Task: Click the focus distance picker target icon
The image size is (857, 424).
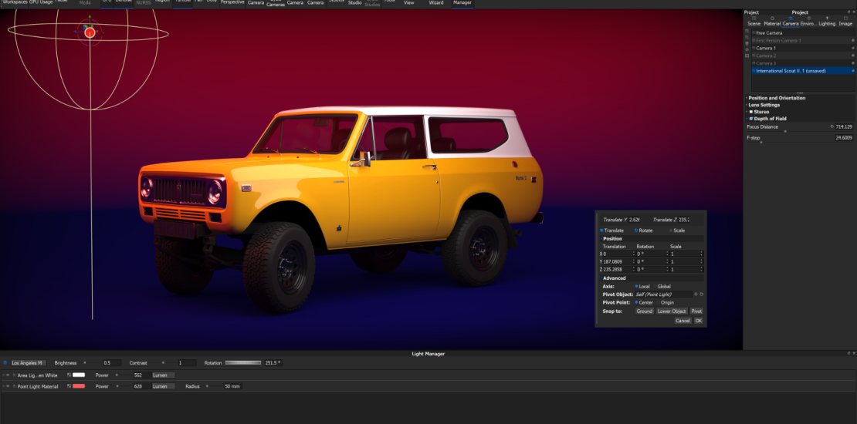Action: (832, 126)
